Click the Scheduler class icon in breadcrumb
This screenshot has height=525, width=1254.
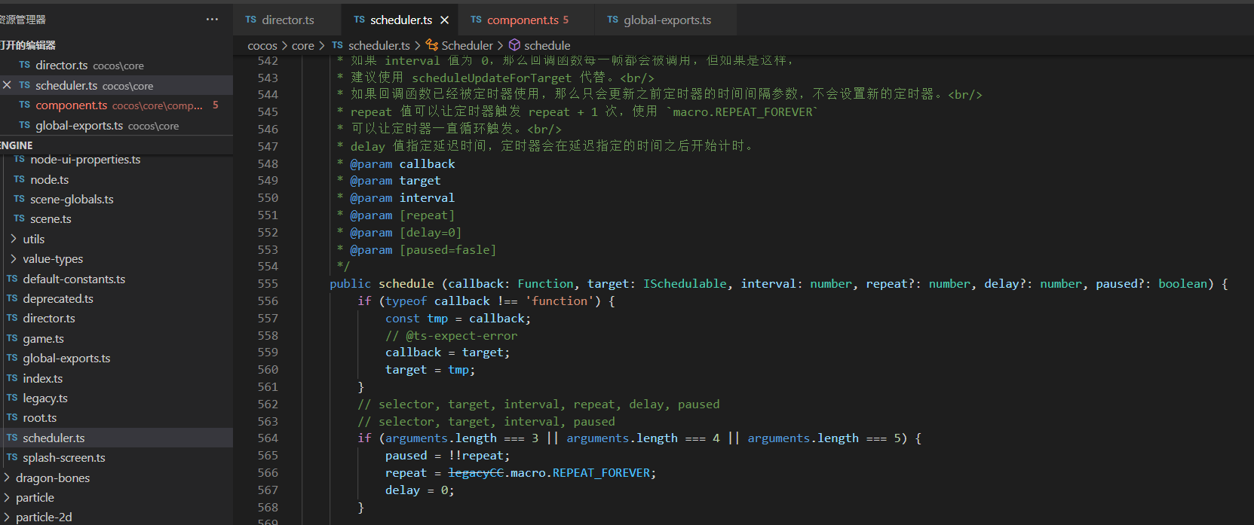[x=432, y=45]
